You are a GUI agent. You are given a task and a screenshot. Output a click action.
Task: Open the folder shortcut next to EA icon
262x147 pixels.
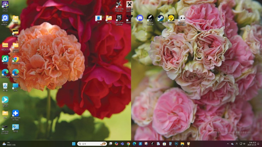(x=109, y=19)
